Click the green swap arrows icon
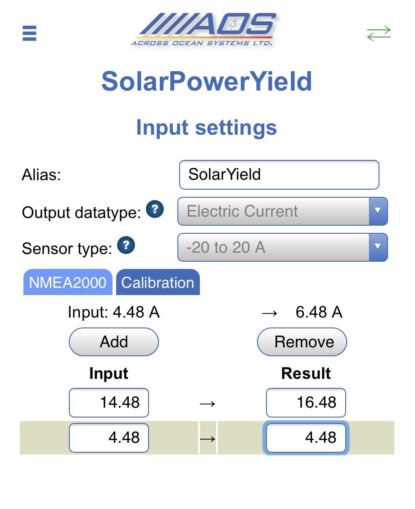Image resolution: width=415 pixels, height=509 pixels. 379,33
